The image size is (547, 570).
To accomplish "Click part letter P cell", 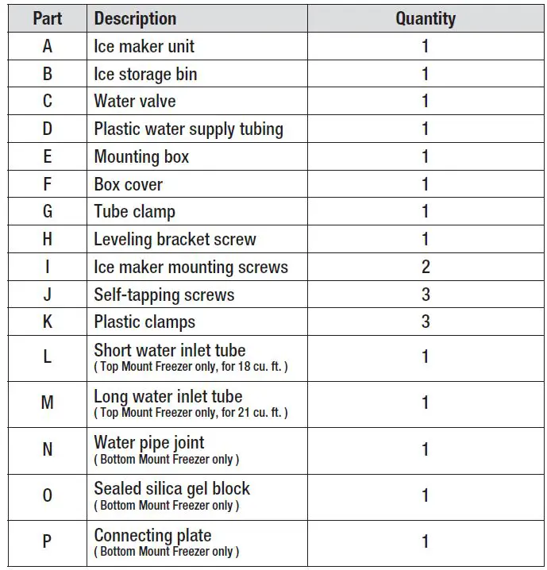I will 47,541.
